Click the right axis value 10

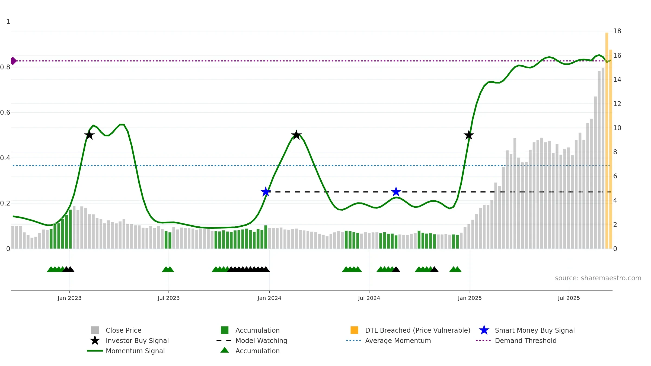(x=617, y=128)
